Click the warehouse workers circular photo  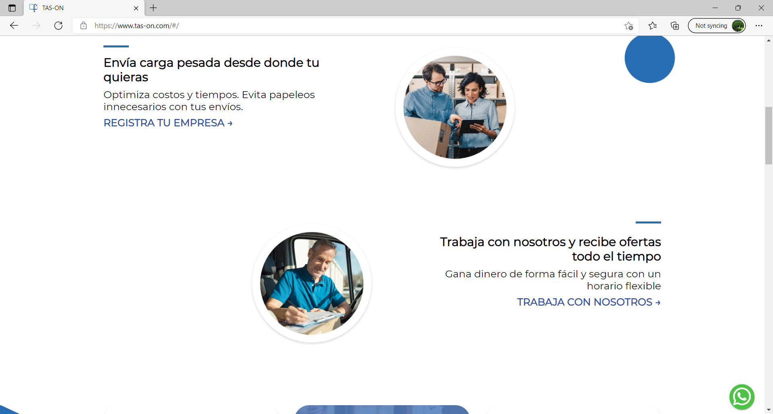455,107
